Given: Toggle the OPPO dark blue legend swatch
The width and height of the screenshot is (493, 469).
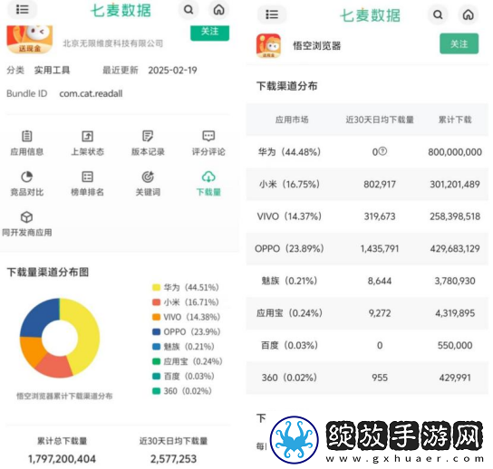Looking at the screenshot, I should (156, 331).
